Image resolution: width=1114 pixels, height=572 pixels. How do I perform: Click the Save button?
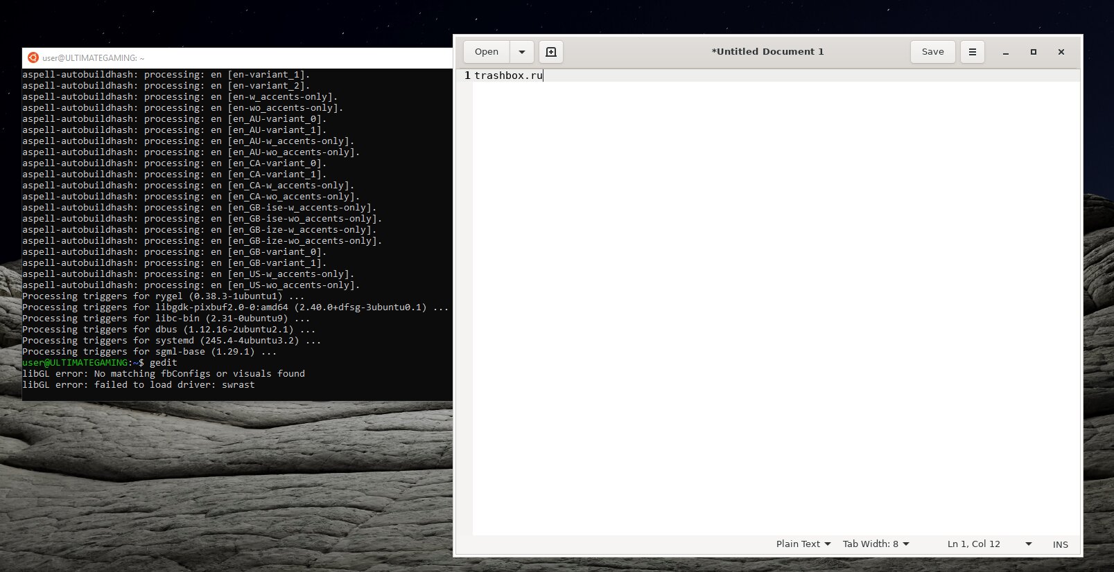pos(932,52)
